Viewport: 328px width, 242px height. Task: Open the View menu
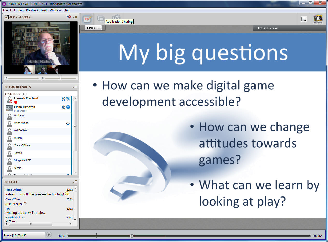[x=21, y=10]
